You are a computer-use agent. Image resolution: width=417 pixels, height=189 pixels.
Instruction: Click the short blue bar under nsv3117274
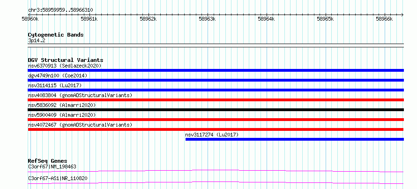(295, 139)
